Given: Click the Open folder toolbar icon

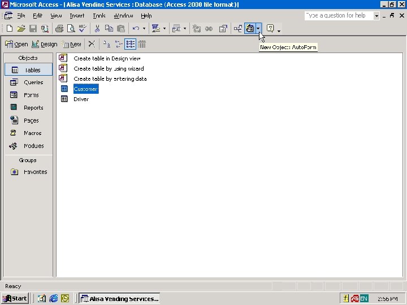Looking at the screenshot, I should (21, 28).
